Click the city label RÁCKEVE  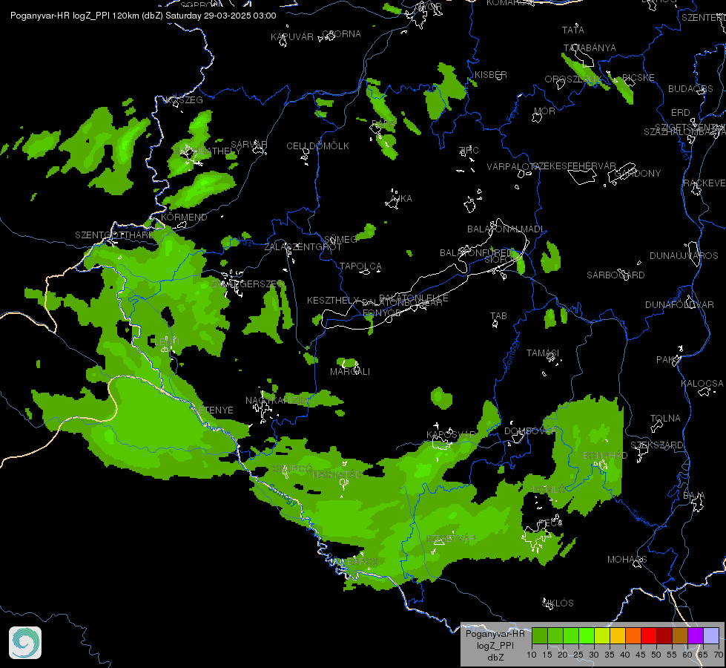click(x=704, y=183)
